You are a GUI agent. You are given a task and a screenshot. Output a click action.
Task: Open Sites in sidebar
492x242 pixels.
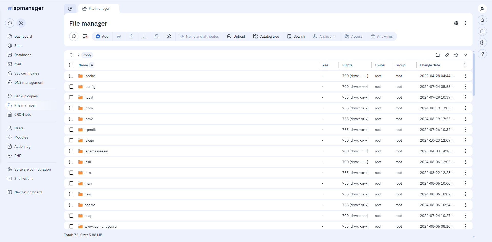(18, 46)
